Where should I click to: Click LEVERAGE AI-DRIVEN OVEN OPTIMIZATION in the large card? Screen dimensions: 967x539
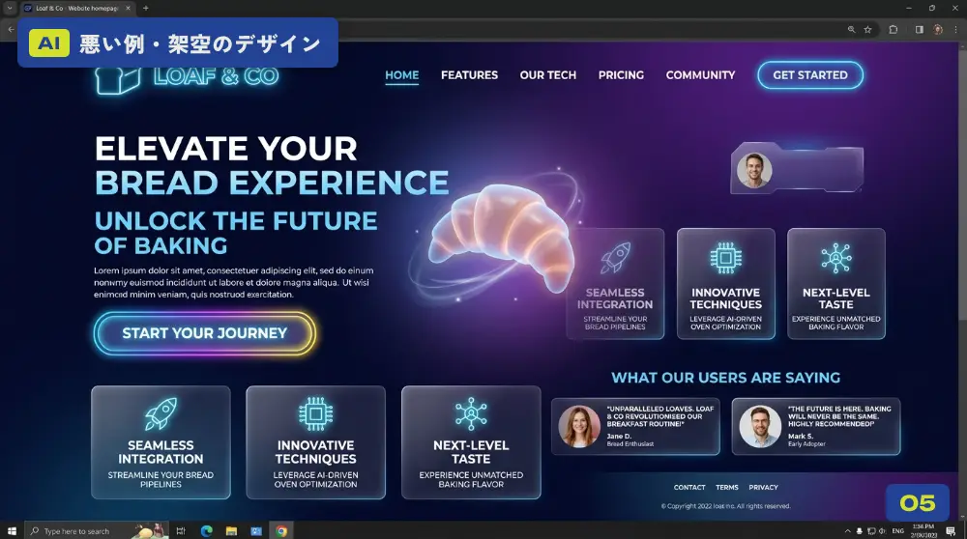(316, 480)
